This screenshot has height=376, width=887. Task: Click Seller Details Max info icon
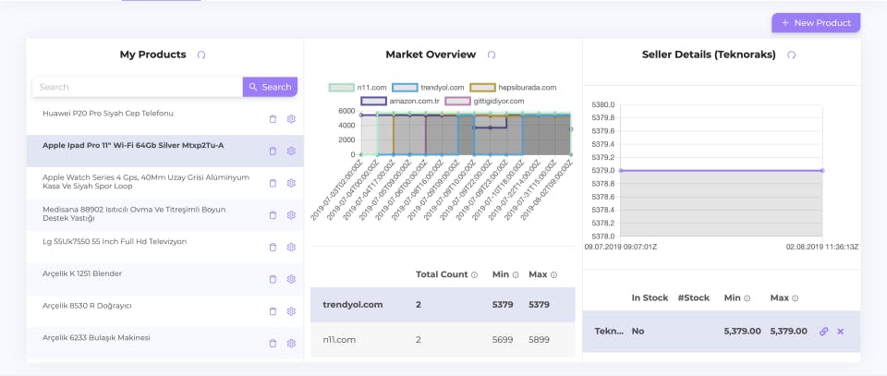796,298
